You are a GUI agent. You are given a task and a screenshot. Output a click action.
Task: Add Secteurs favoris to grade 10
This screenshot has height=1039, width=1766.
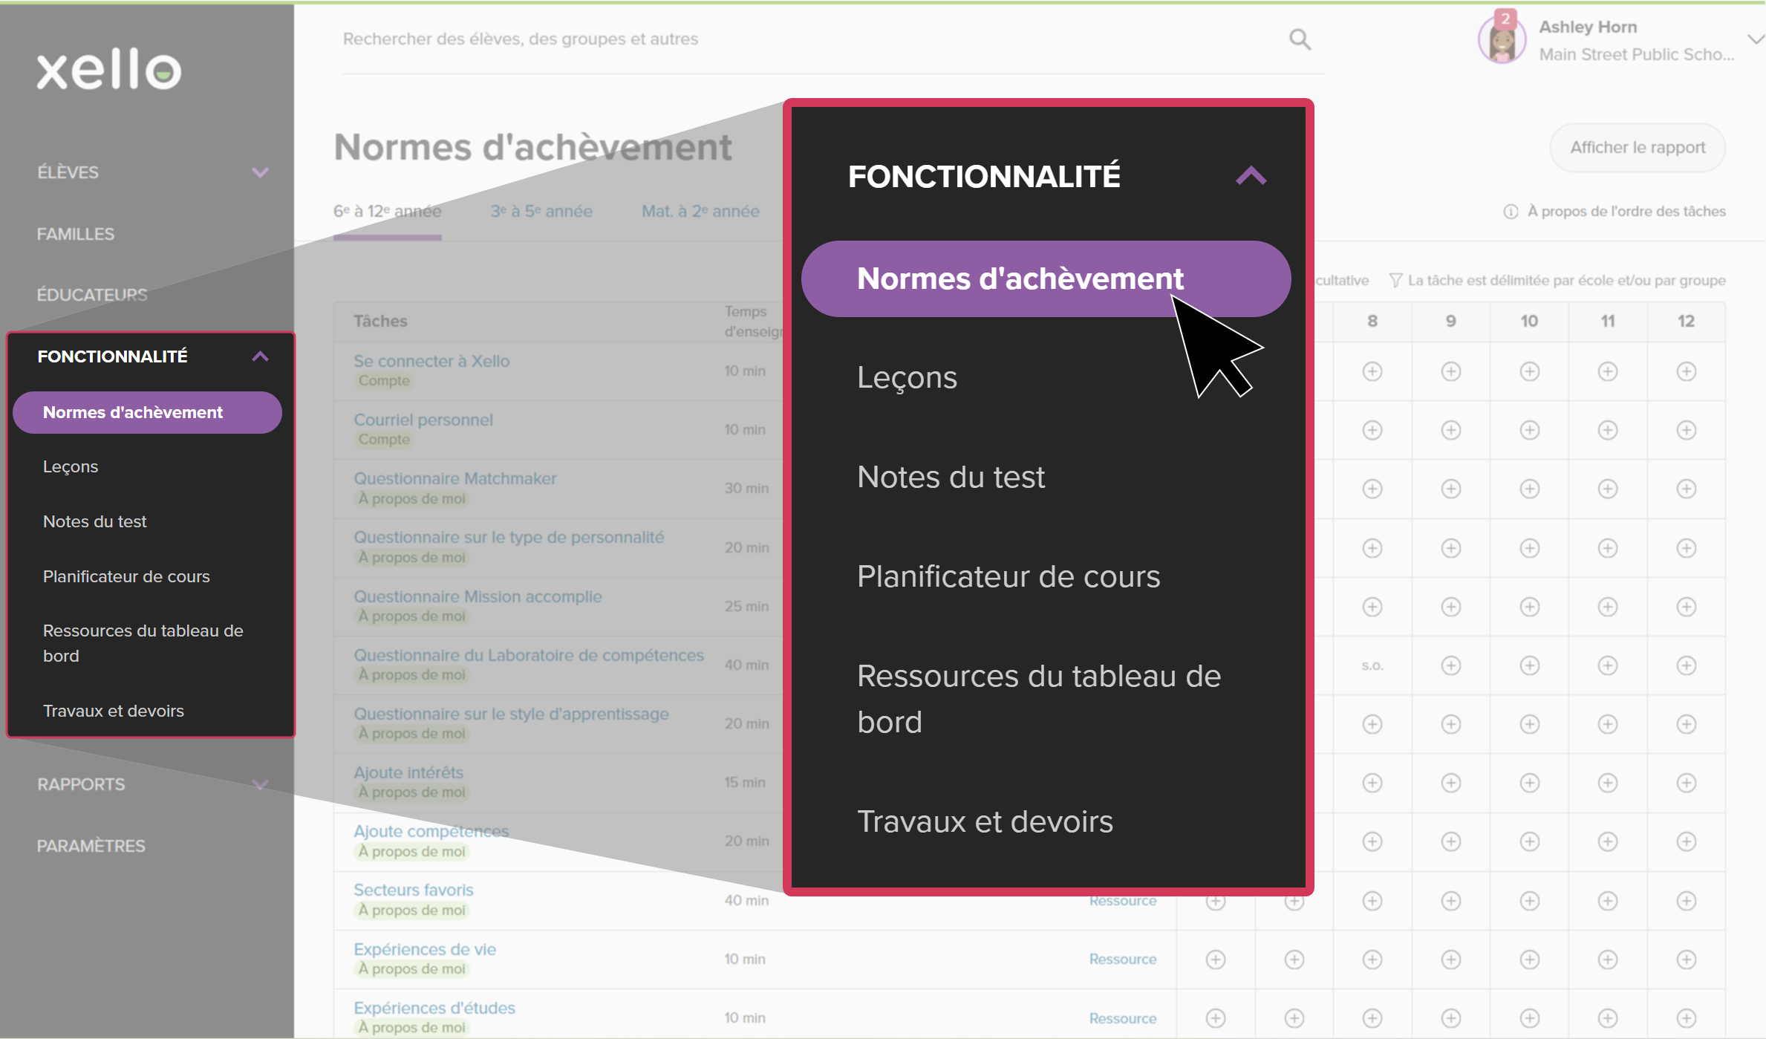point(1530,901)
